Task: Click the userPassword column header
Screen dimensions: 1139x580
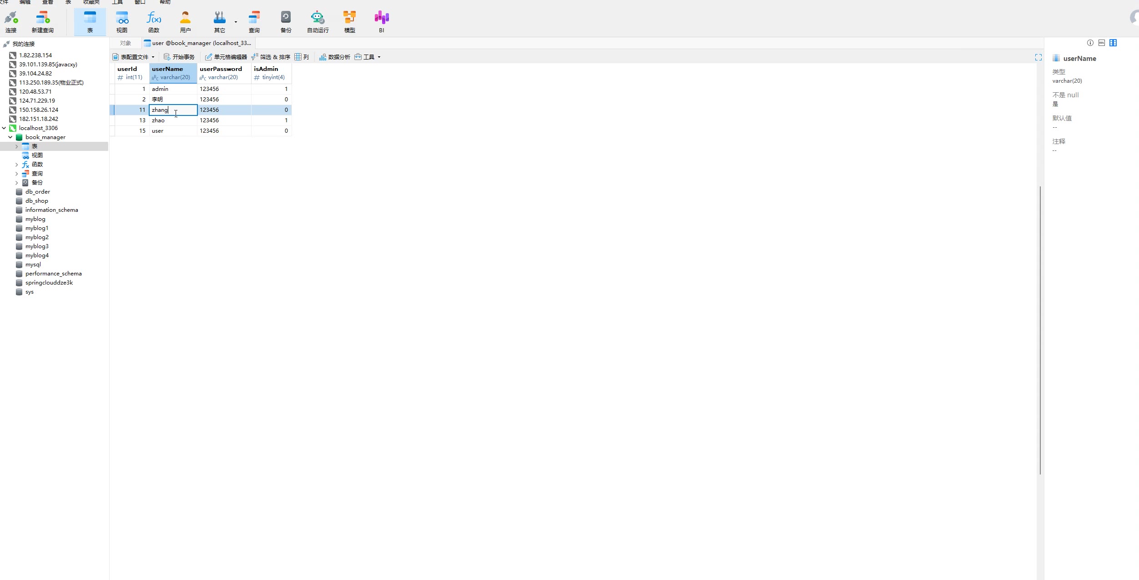Action: tap(224, 73)
